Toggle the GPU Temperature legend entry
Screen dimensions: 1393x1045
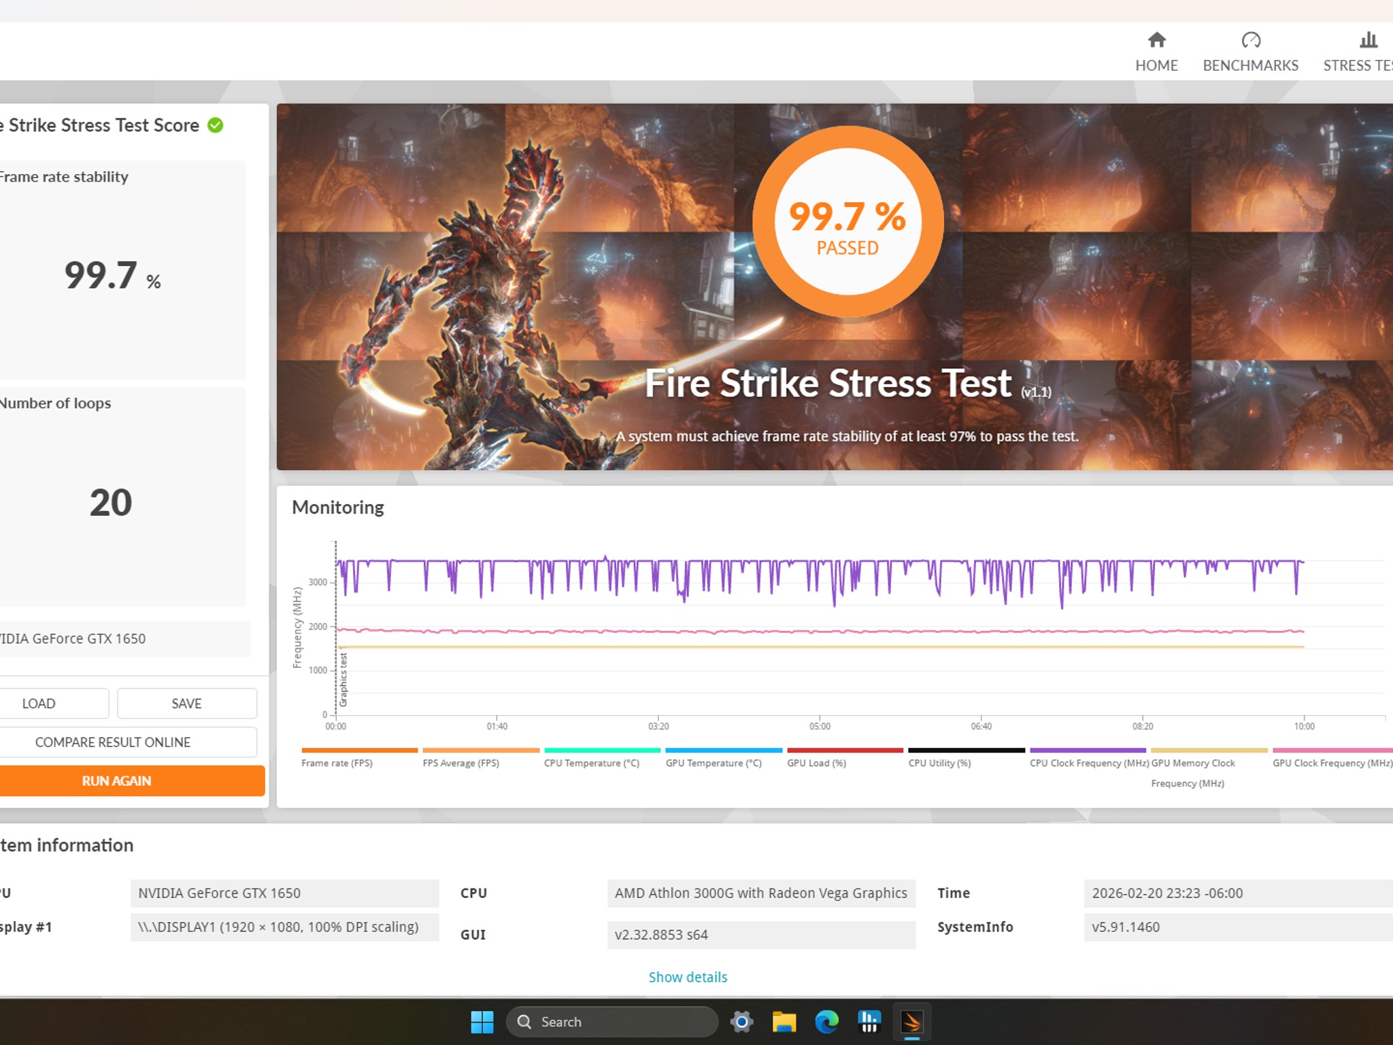[724, 757]
